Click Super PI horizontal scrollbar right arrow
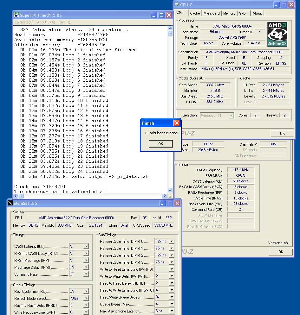 click(165, 196)
